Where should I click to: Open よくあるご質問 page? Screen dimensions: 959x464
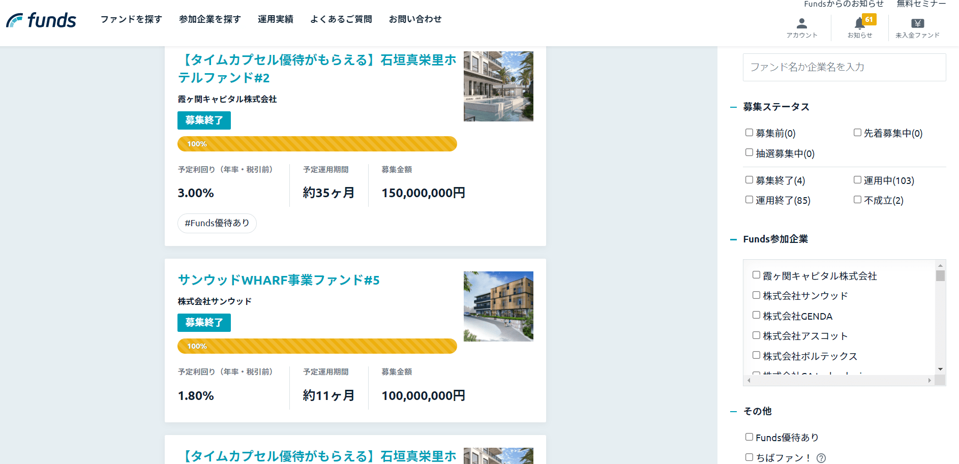341,19
